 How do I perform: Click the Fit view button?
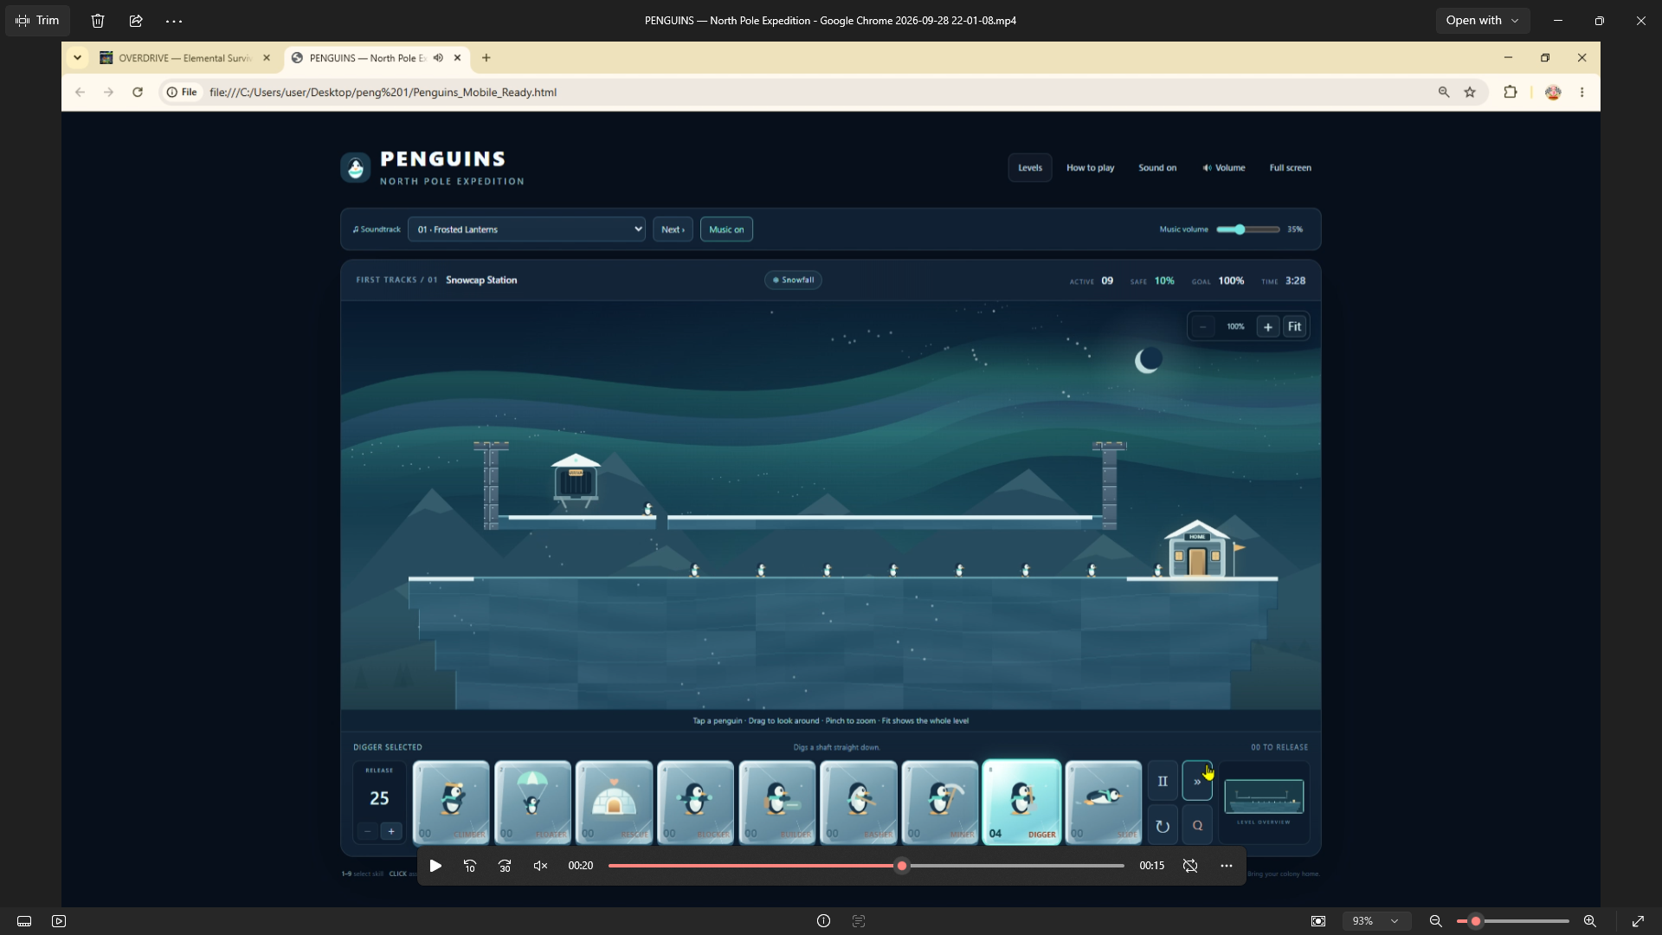tap(1294, 327)
